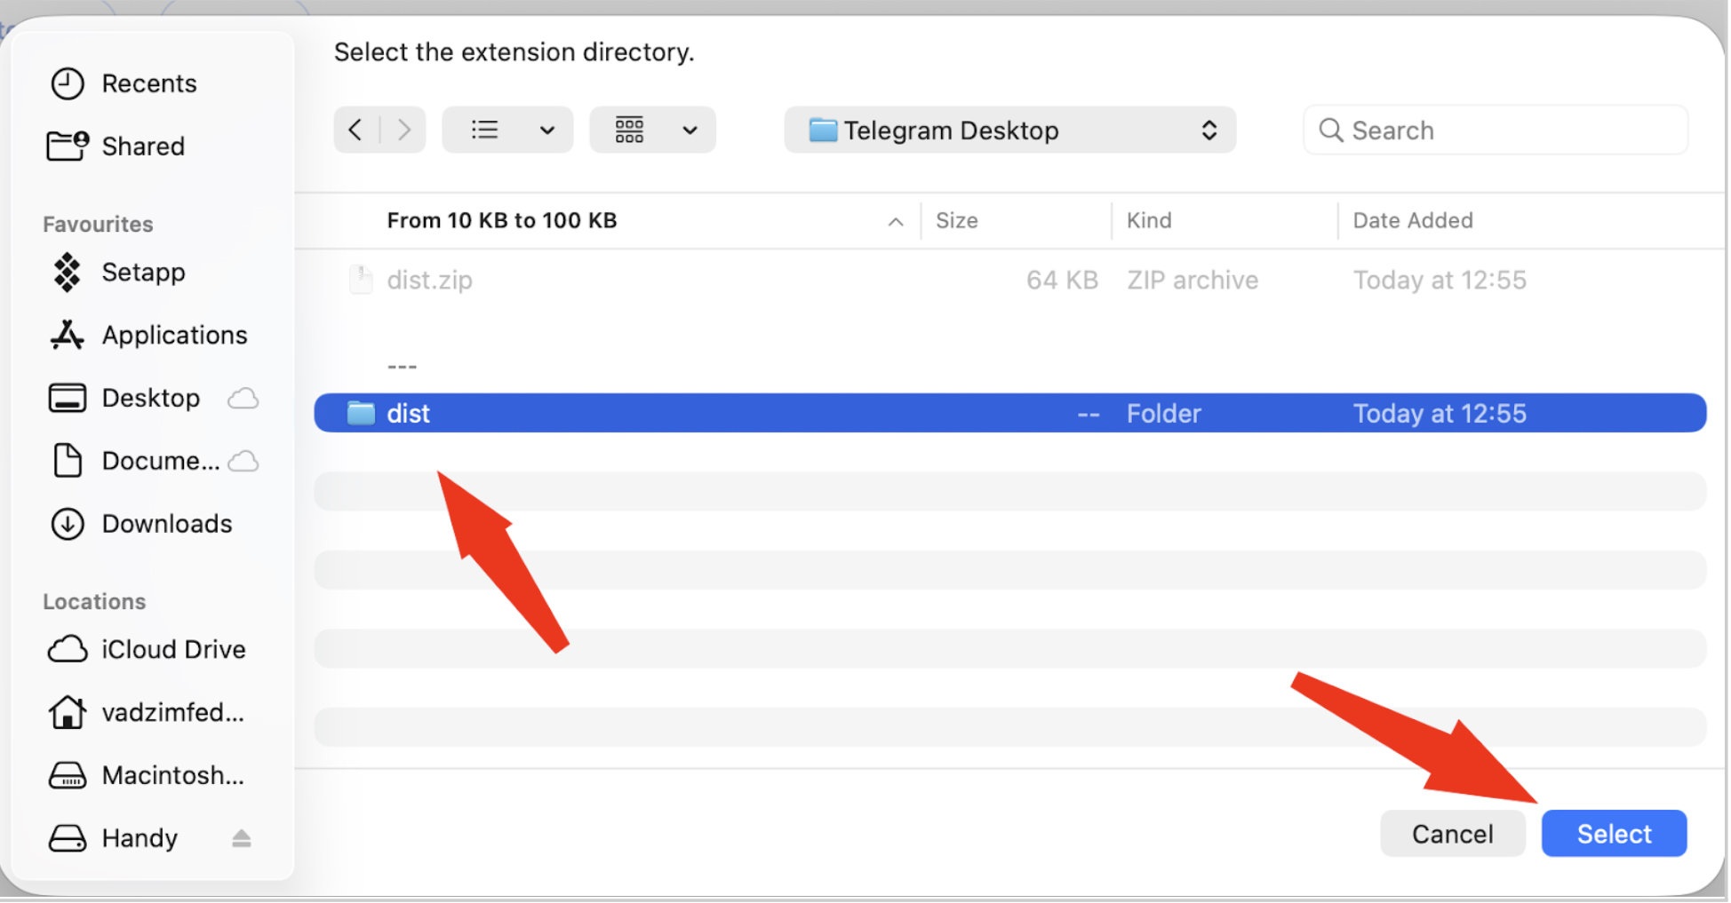Click the magnifying glass search icon
This screenshot has height=903, width=1731.
[1330, 131]
